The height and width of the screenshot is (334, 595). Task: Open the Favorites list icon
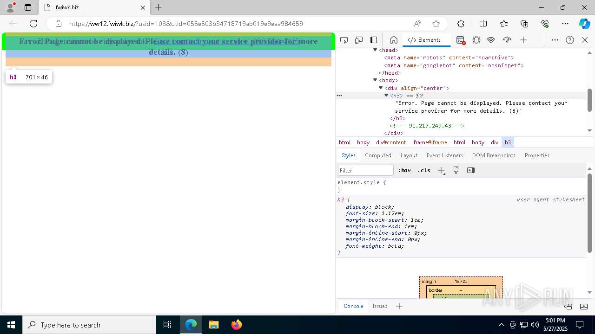coord(504,24)
